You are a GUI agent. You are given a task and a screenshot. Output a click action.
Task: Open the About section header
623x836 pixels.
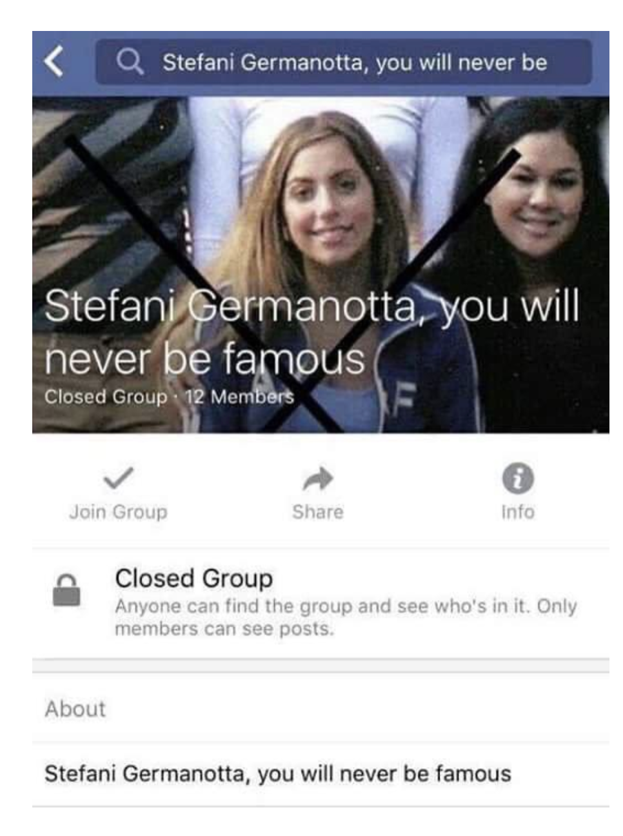coord(321,708)
